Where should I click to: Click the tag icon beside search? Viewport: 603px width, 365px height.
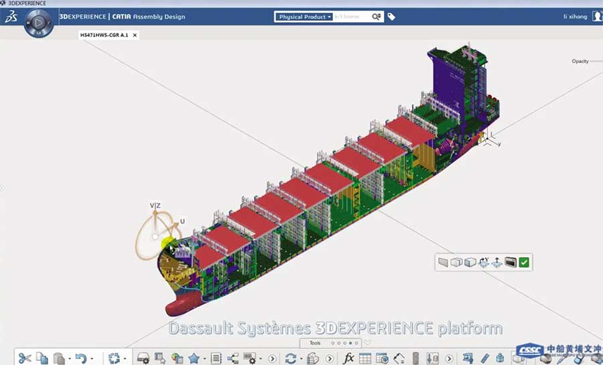coord(391,17)
